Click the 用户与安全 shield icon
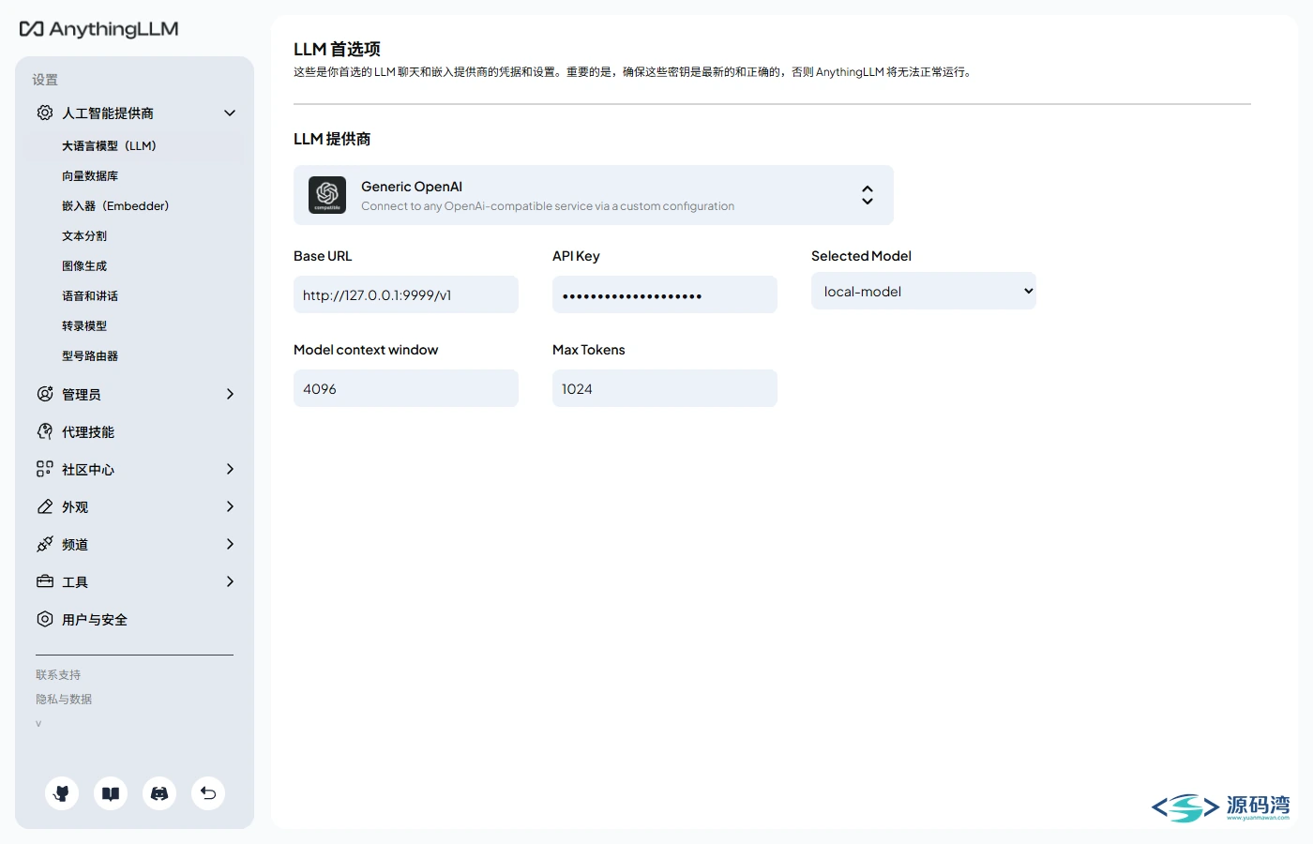The image size is (1313, 844). point(45,619)
